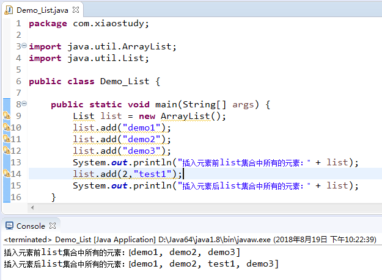Click 'out' in System.out on line 13
Viewport: 382px width, 280px height.
point(119,163)
